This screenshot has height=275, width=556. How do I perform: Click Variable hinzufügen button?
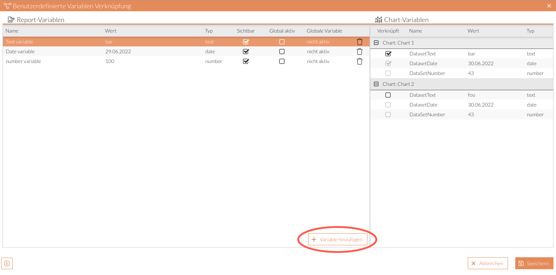(x=338, y=239)
